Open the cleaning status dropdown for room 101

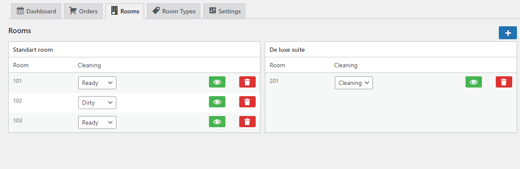(97, 83)
